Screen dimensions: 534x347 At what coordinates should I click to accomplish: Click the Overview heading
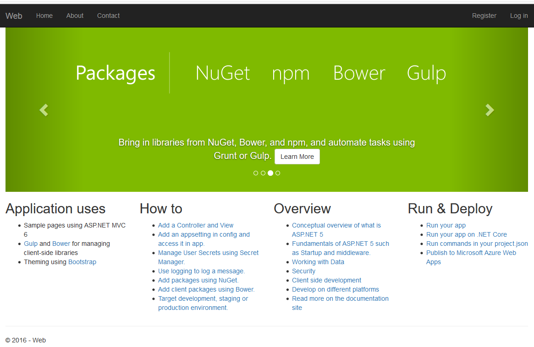[x=303, y=209]
